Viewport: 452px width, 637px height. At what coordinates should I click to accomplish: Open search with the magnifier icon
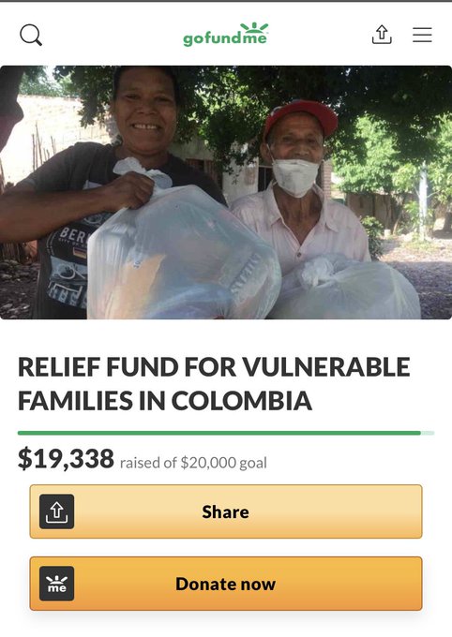[31, 35]
